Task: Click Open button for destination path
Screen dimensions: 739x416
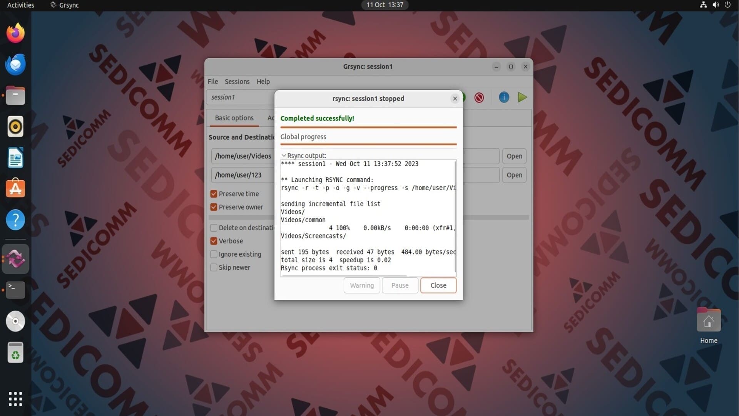Action: coord(514,175)
